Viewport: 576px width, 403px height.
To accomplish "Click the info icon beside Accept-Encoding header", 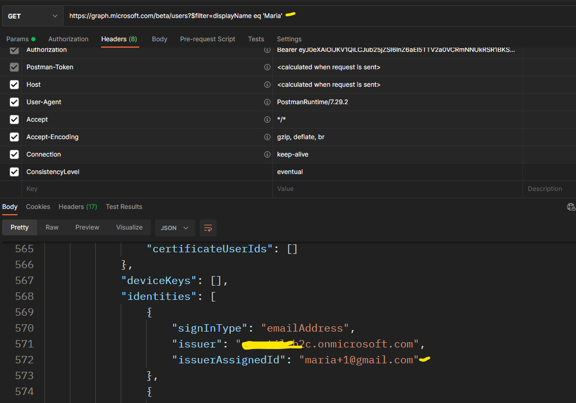I will point(267,136).
